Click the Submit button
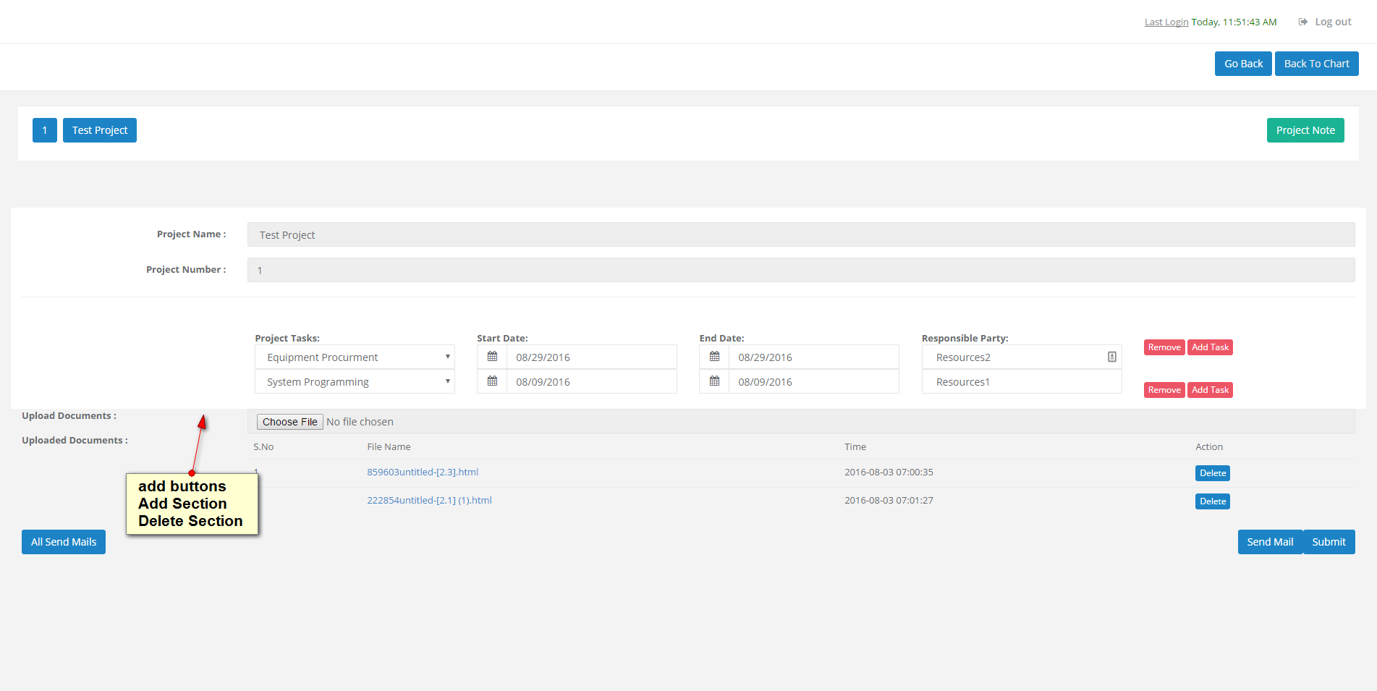 click(x=1329, y=542)
